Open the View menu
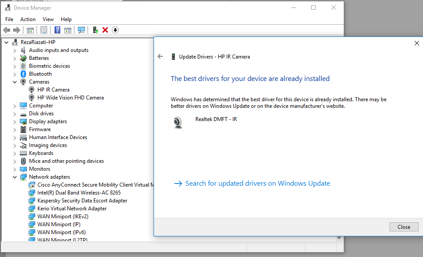This screenshot has width=423, height=257. pos(48,19)
